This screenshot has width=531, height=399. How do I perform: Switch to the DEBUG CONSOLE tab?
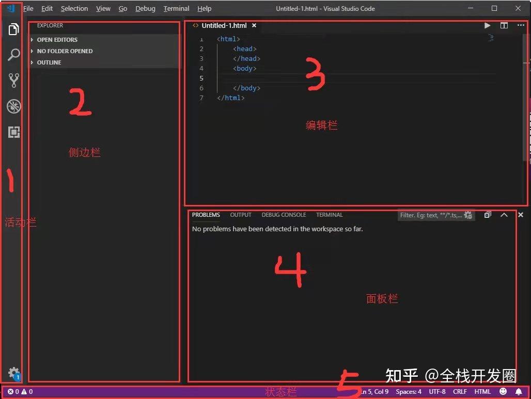(284, 215)
